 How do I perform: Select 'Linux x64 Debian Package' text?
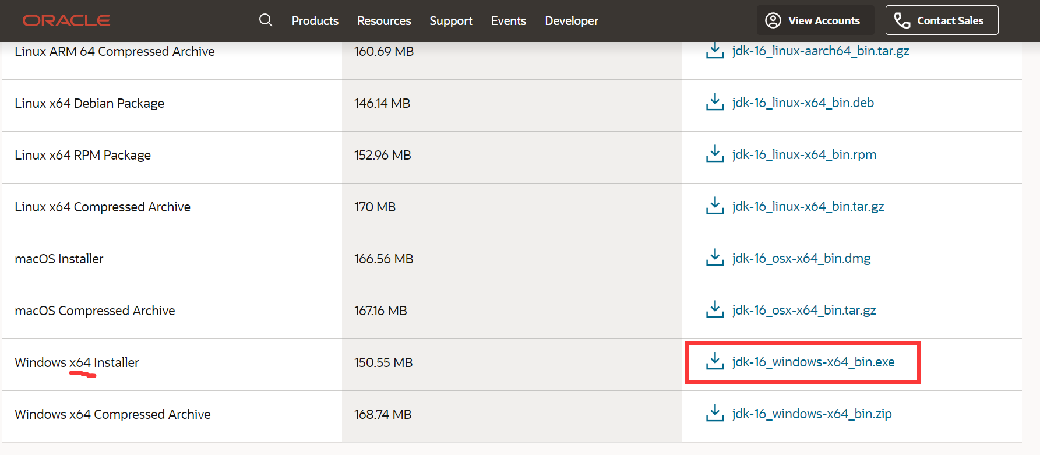[x=89, y=103]
